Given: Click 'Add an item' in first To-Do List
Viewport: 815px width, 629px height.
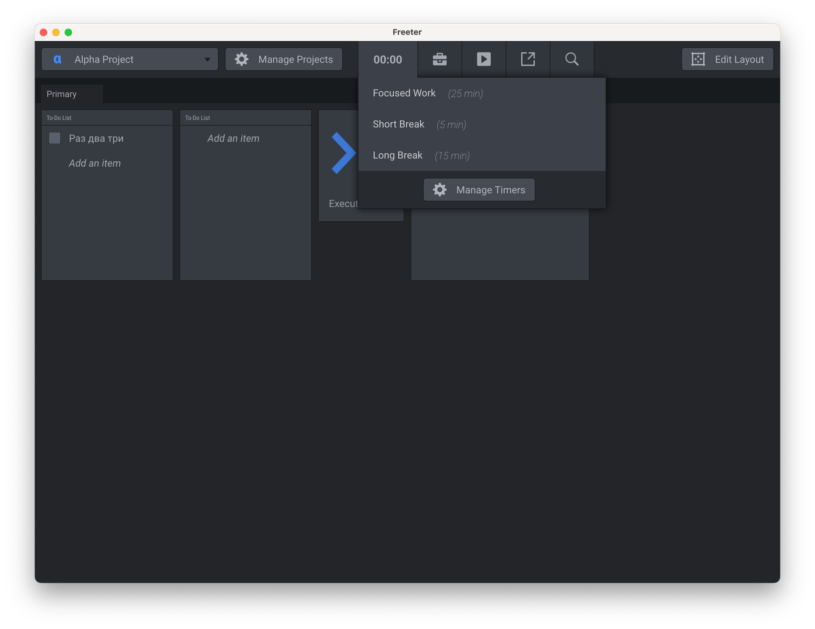Looking at the screenshot, I should point(95,163).
